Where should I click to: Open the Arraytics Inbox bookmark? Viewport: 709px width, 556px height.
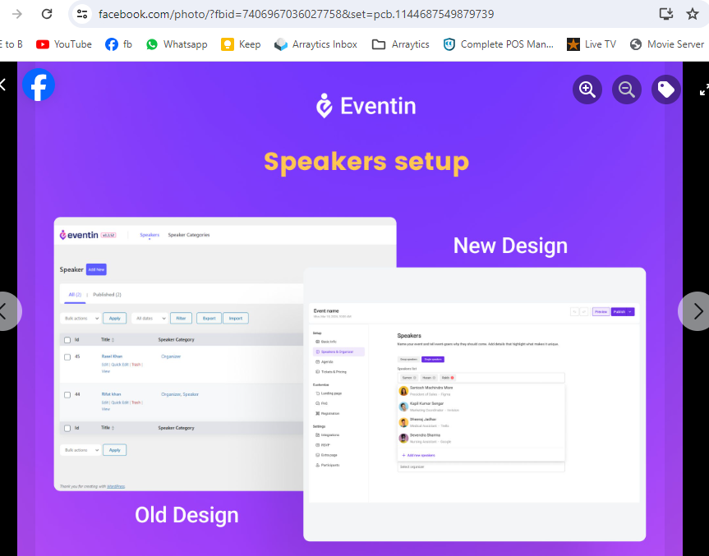point(315,44)
